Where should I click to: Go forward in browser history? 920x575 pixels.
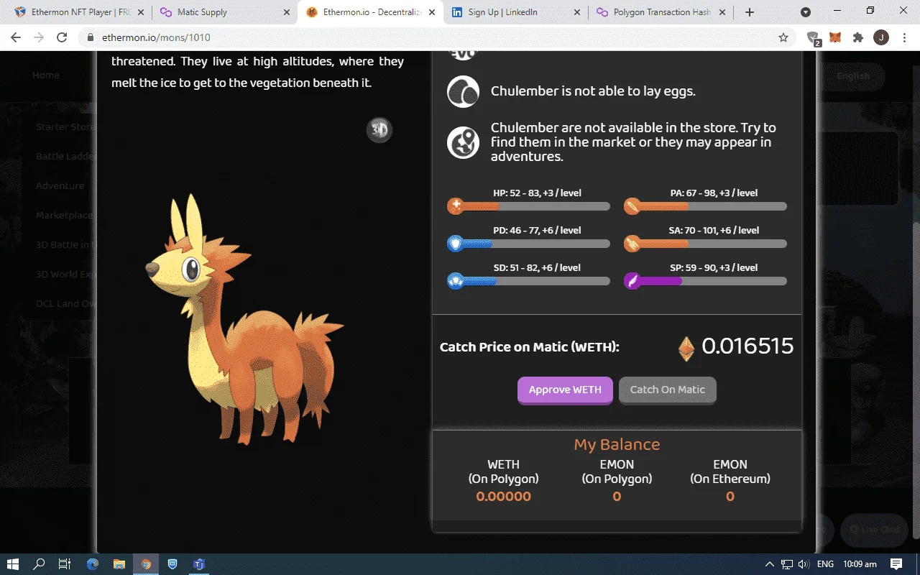(39, 37)
